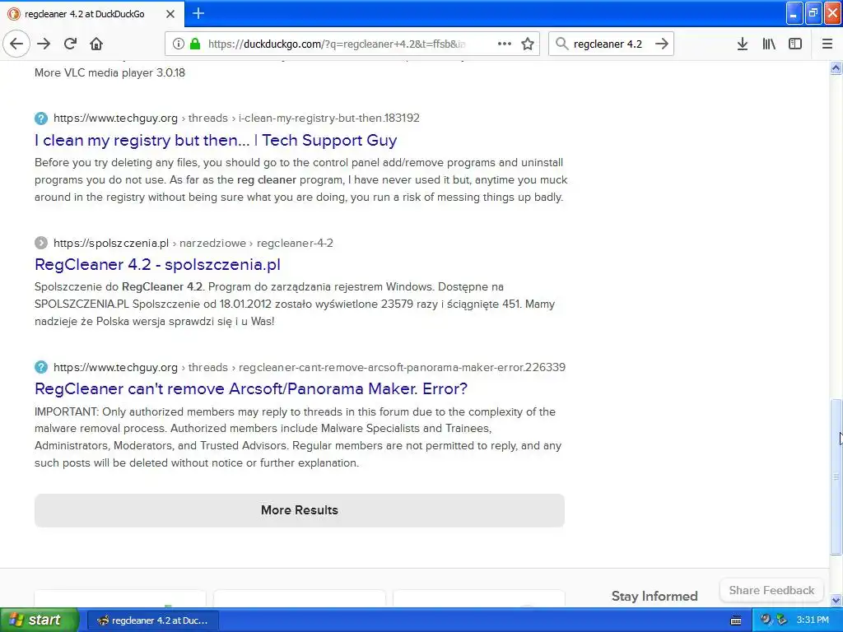843x632 pixels.
Task: Open the Firefox home page
Action: coord(96,44)
